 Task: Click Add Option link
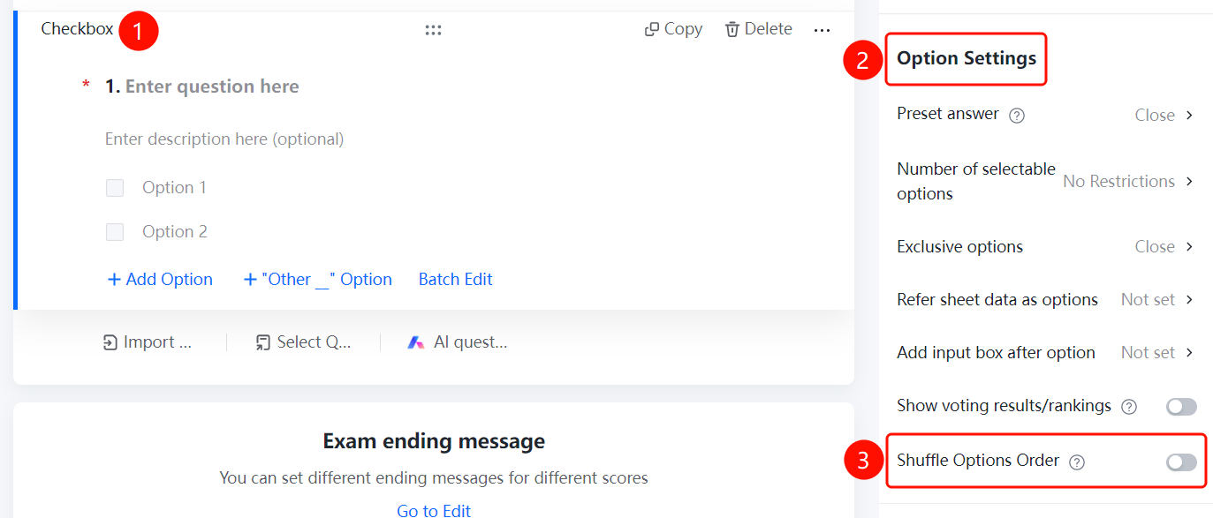160,280
